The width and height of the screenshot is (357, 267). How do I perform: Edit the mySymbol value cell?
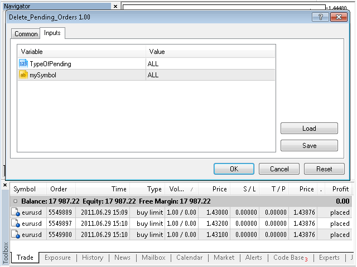pos(210,75)
